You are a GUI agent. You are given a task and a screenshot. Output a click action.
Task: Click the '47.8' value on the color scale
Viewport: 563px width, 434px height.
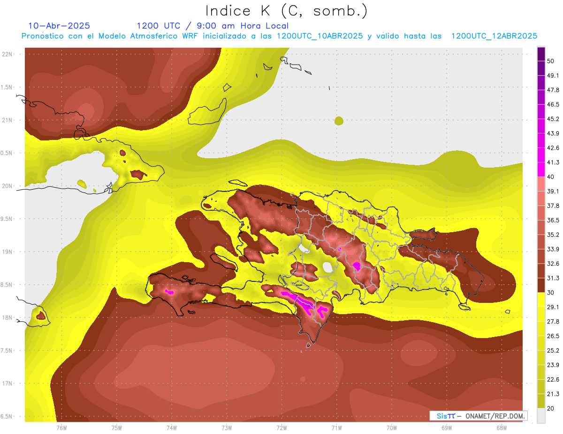click(553, 90)
